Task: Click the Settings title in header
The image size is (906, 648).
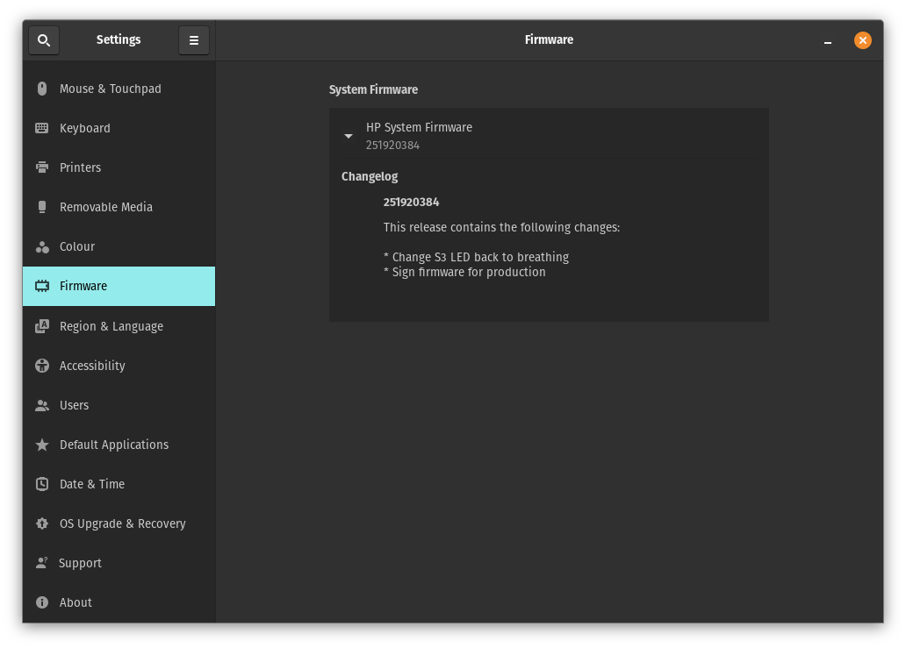Action: pos(119,39)
